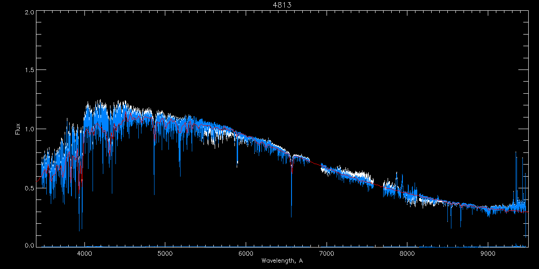539x269 pixels.
Task: Select the Flux axis label
Action: [18, 129]
